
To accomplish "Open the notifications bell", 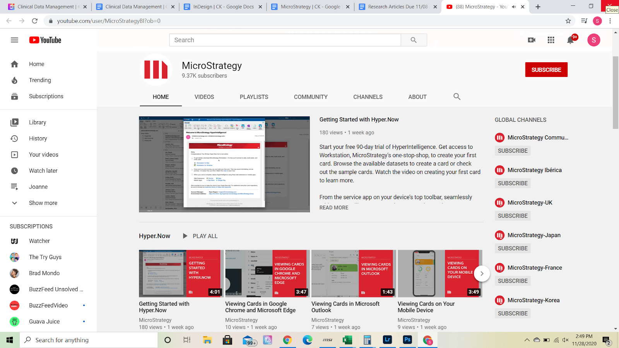I will (x=570, y=40).
